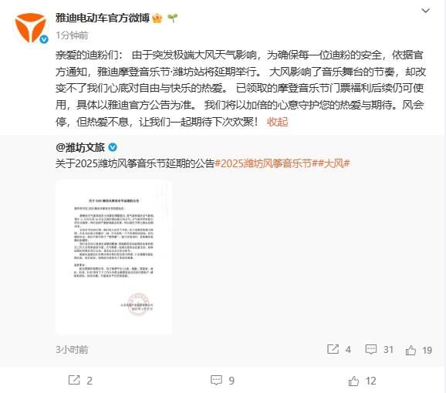Like the quoted 潍坊文旅 post
This screenshot has height=393, width=446.
pos(419,350)
